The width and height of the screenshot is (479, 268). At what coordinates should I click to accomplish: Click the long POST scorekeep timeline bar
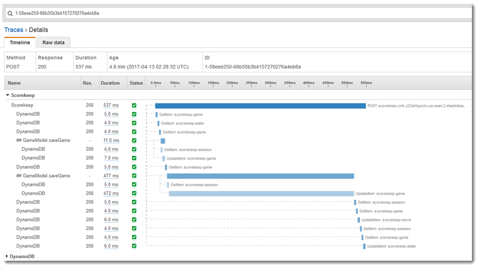261,106
